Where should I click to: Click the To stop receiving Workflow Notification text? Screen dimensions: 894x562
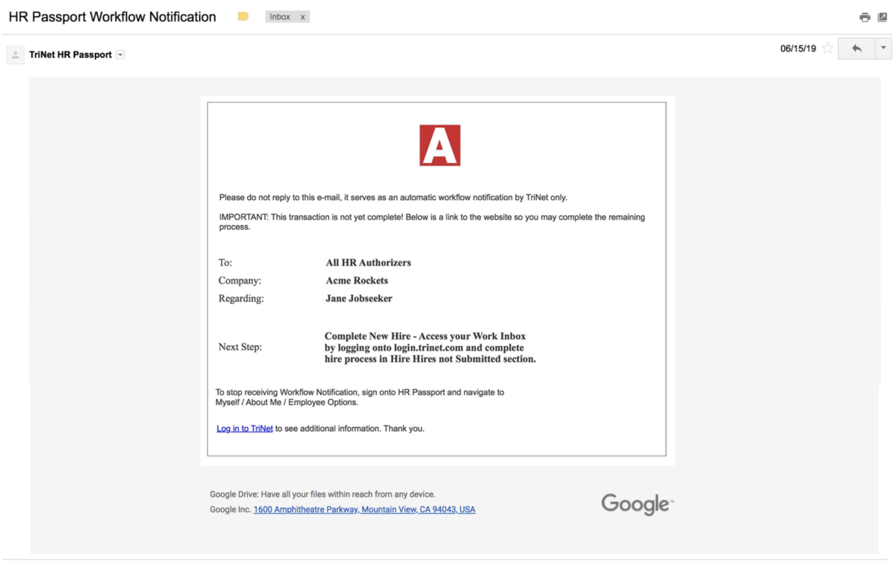[x=360, y=397]
